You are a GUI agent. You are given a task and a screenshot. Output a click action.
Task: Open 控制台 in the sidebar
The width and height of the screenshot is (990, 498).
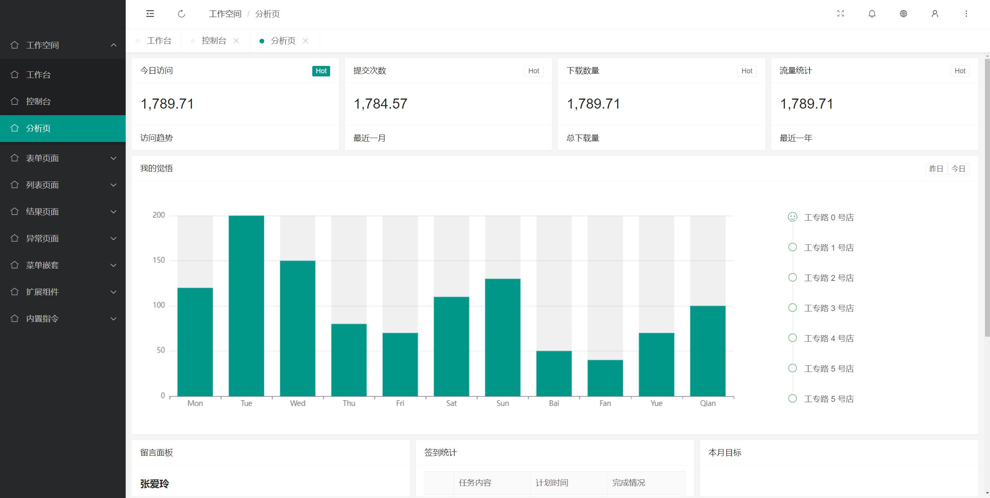click(x=38, y=102)
